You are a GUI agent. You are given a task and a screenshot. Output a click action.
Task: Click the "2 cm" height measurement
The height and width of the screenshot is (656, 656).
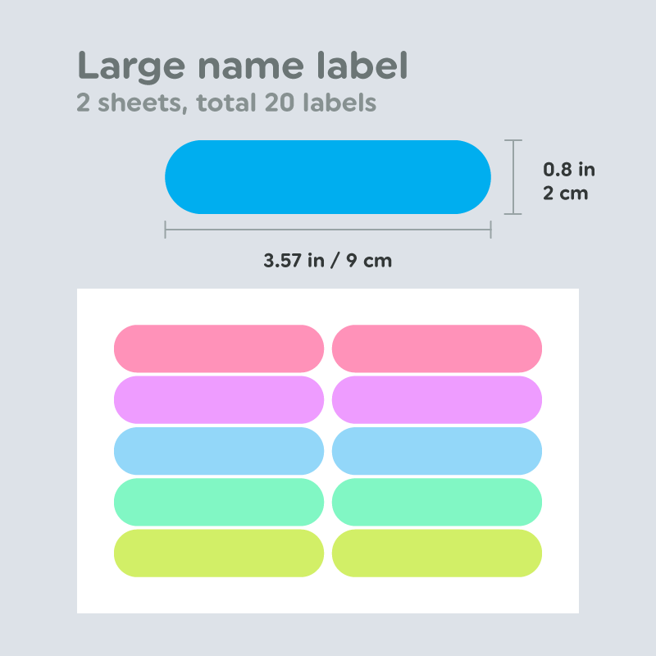point(566,194)
